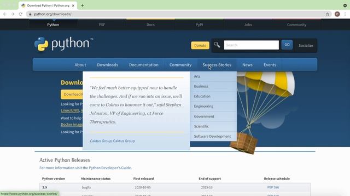The height and width of the screenshot is (196, 350).
Task: Click the End of support column header
Action: coord(209,179)
